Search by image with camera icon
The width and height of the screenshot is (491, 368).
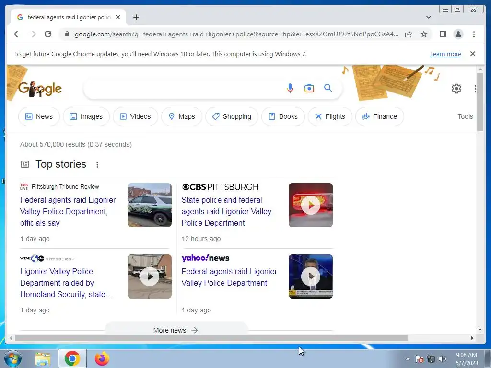(309, 88)
